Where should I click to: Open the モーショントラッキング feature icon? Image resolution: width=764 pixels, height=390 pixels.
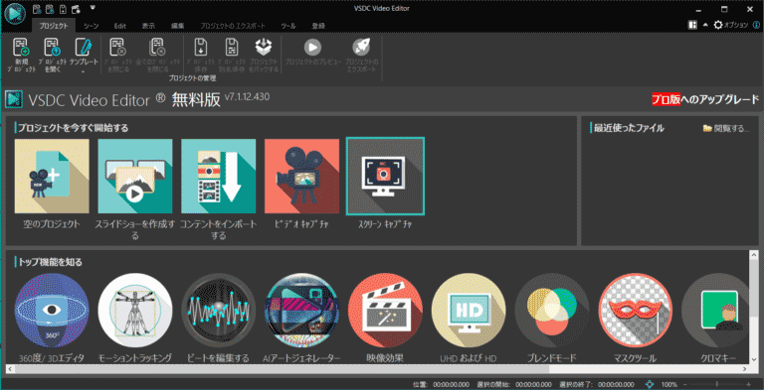pyautogui.click(x=135, y=310)
